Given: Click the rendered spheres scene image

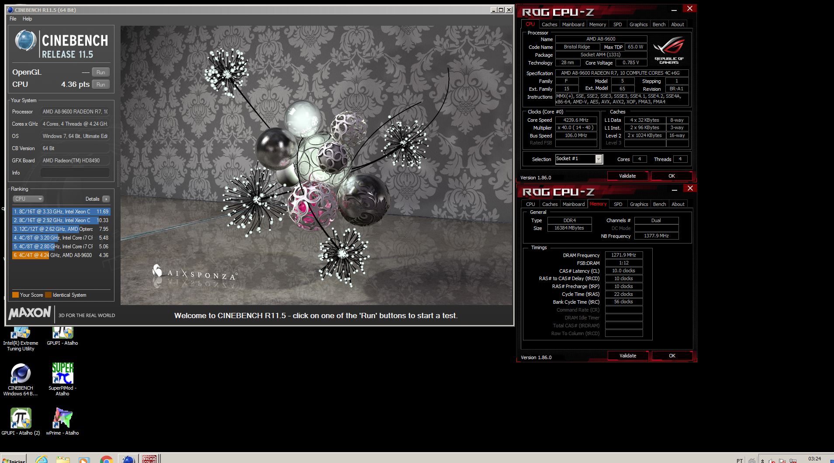Looking at the screenshot, I should click(316, 165).
